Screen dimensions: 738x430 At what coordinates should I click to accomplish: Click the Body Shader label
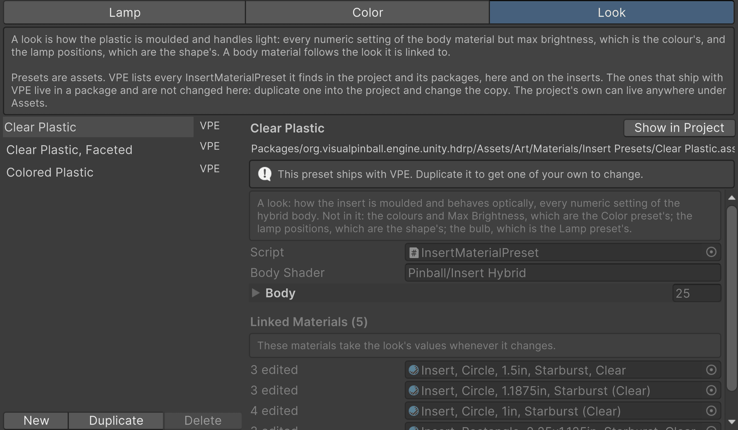[x=288, y=273]
